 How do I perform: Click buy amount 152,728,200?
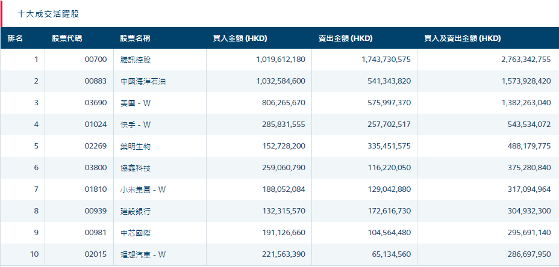[x=284, y=146]
